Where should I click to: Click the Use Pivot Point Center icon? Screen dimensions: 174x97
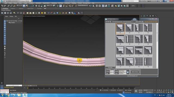(54, 6)
